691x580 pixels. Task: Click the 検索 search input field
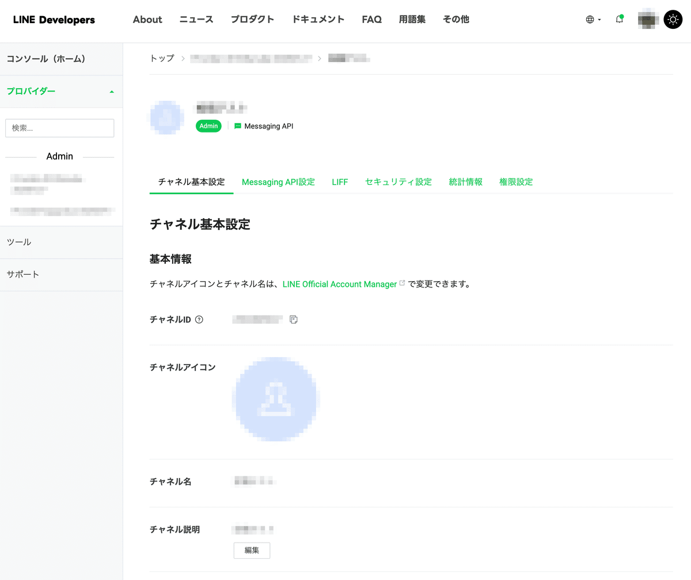click(59, 128)
